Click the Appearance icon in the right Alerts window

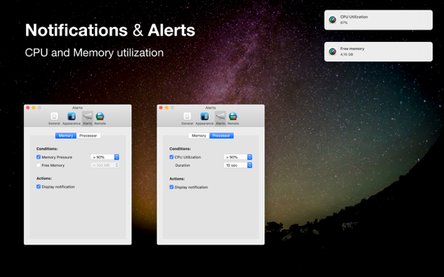tap(204, 118)
